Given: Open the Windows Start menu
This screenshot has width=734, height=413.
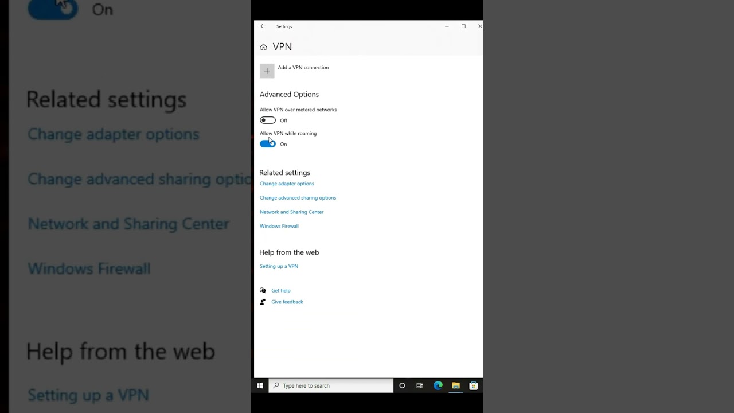Looking at the screenshot, I should (x=260, y=385).
